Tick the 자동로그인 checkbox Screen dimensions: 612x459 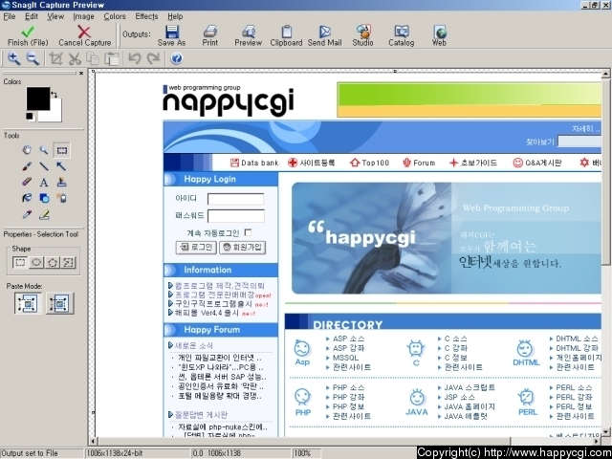(x=248, y=232)
